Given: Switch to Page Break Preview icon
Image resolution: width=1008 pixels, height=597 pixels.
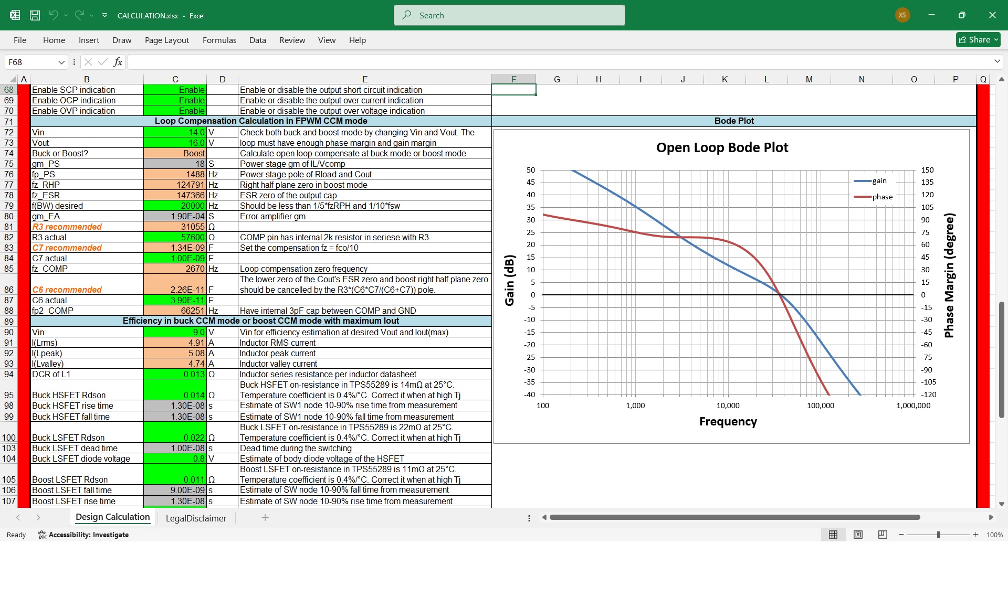Looking at the screenshot, I should click(x=883, y=535).
